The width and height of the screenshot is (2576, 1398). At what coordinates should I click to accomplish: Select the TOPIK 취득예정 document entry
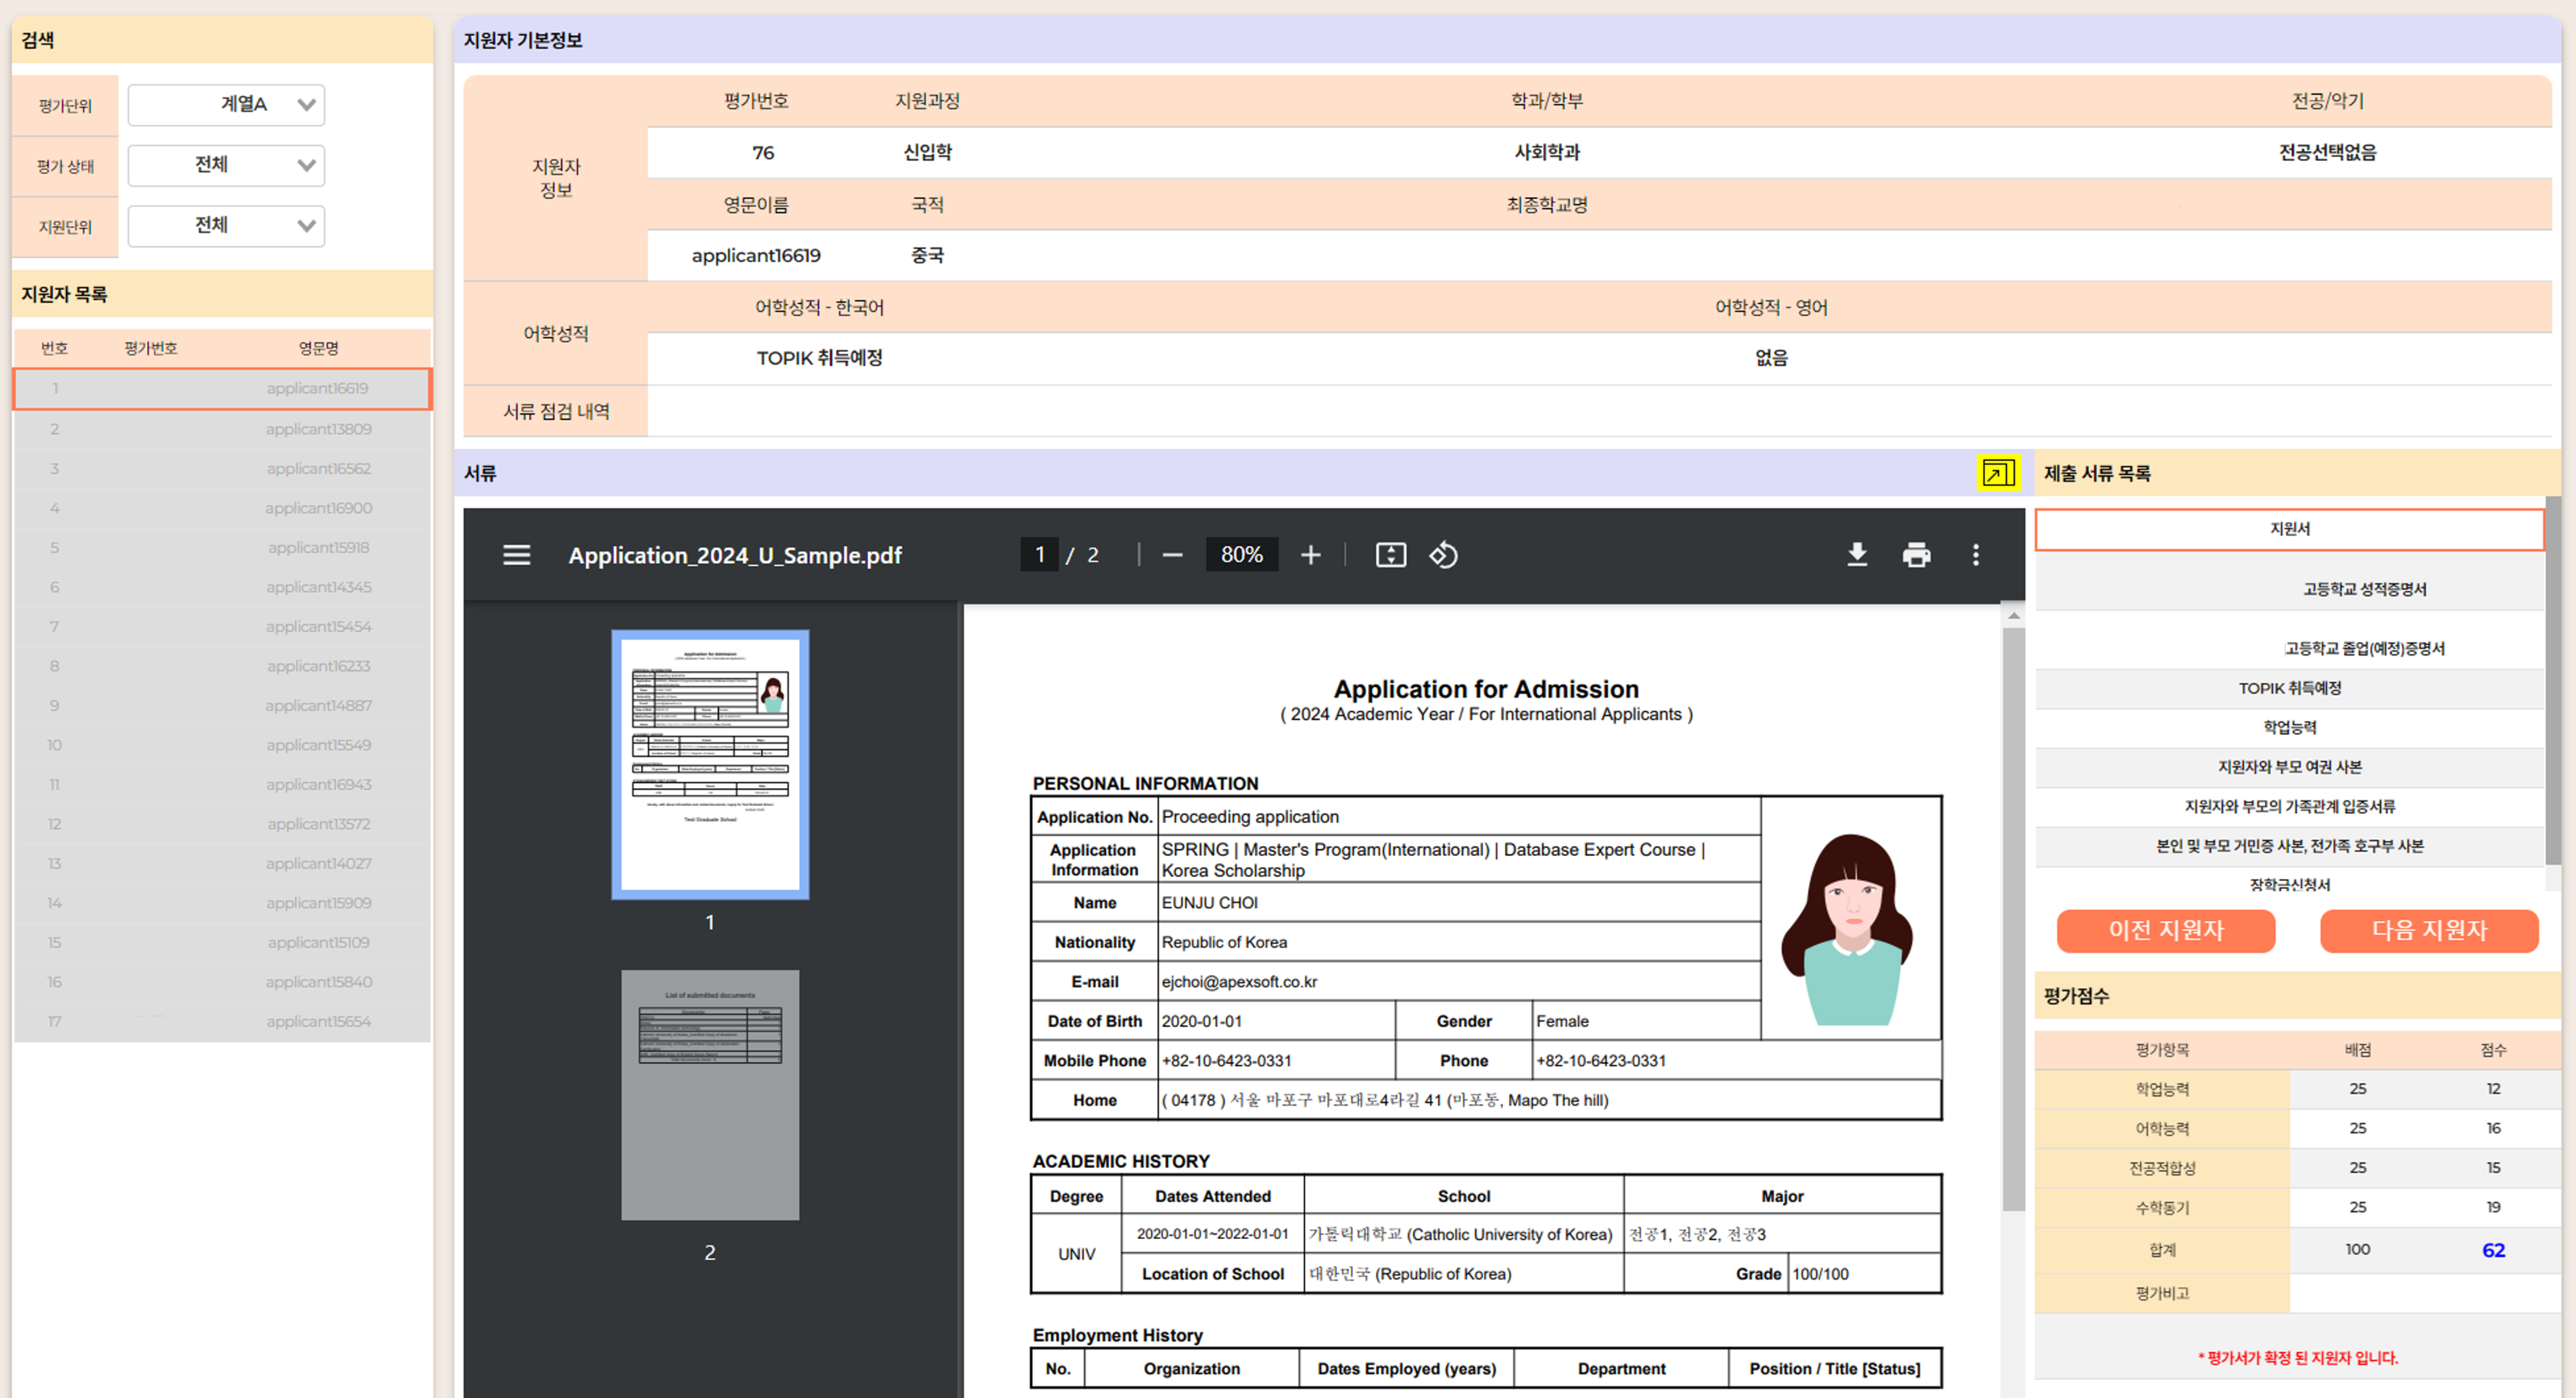tap(2288, 688)
